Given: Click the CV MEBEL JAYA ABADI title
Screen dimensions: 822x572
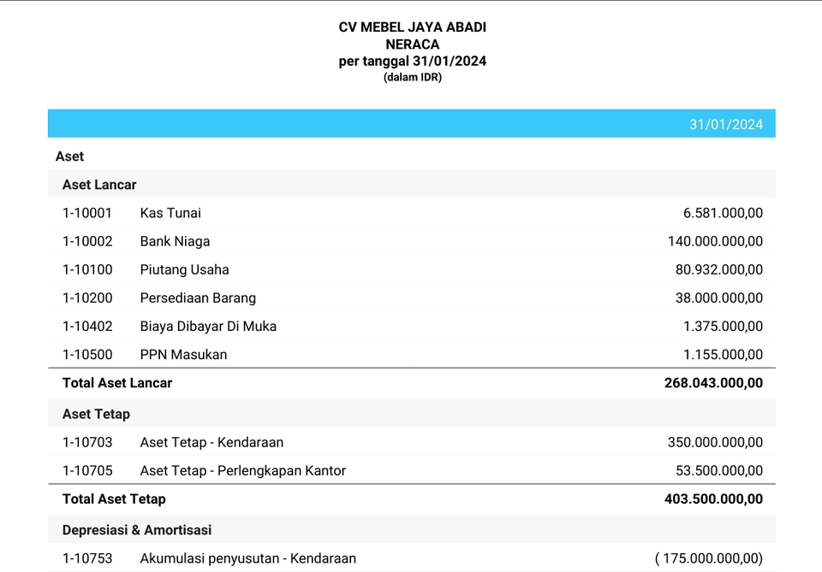Looking at the screenshot, I should 412,27.
